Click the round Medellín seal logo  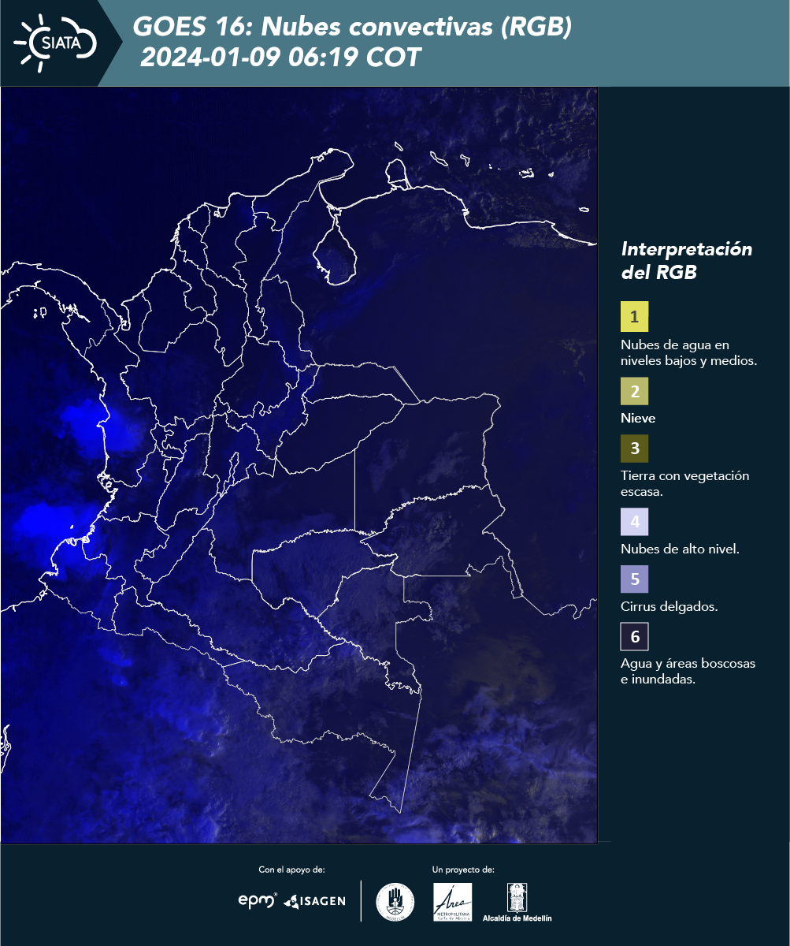tap(395, 901)
